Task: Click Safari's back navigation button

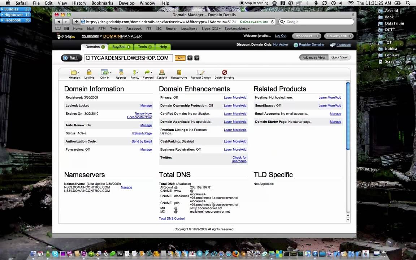Action: 58,22
